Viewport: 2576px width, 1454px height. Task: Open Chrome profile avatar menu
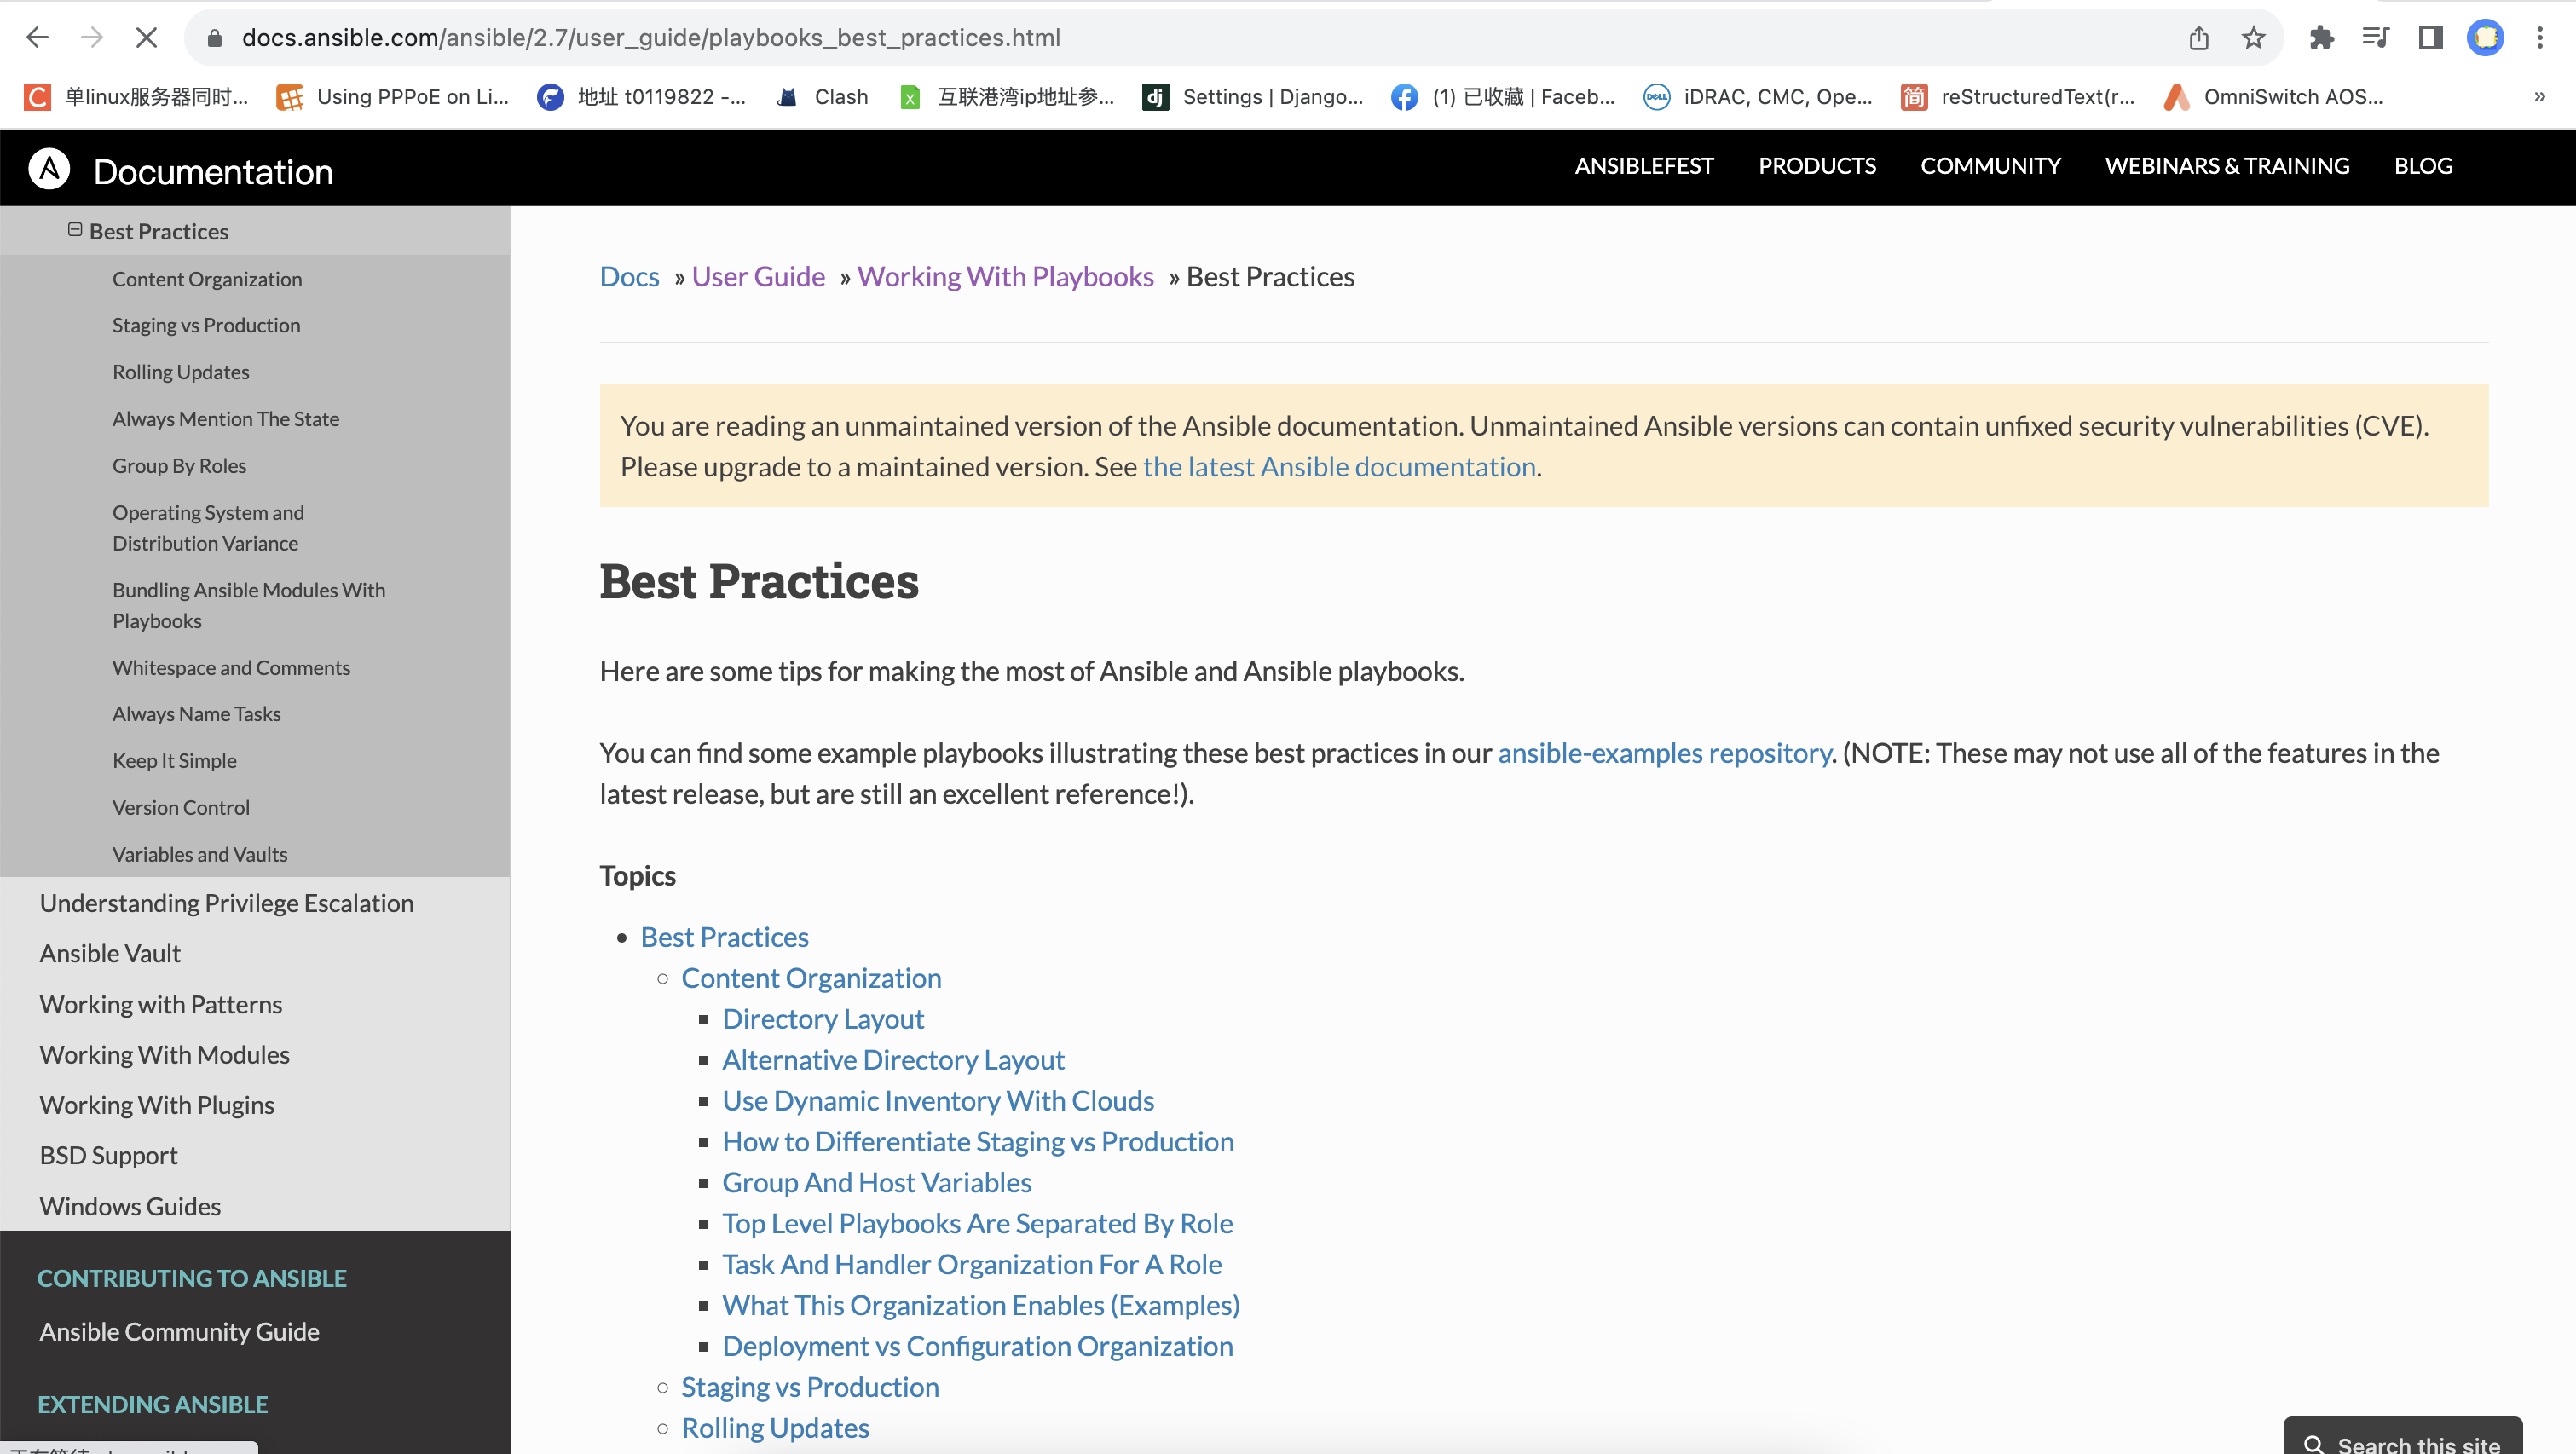pos(2485,38)
